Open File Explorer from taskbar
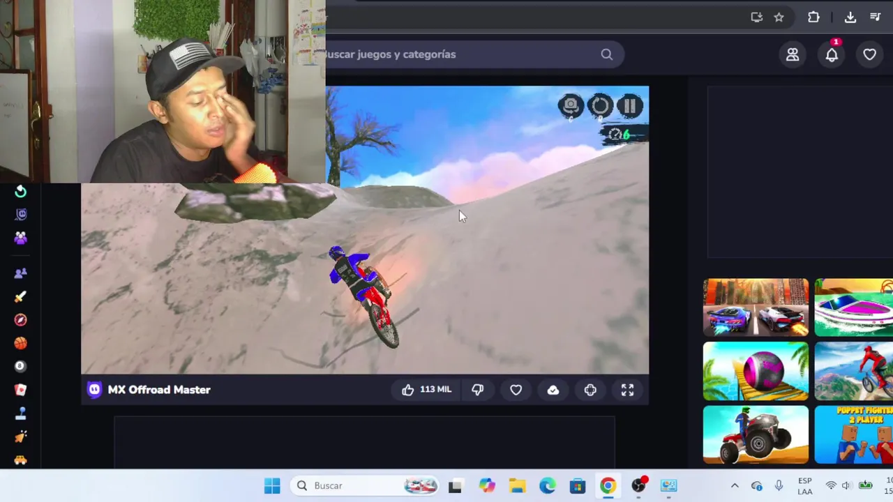893x502 pixels. pos(517,486)
